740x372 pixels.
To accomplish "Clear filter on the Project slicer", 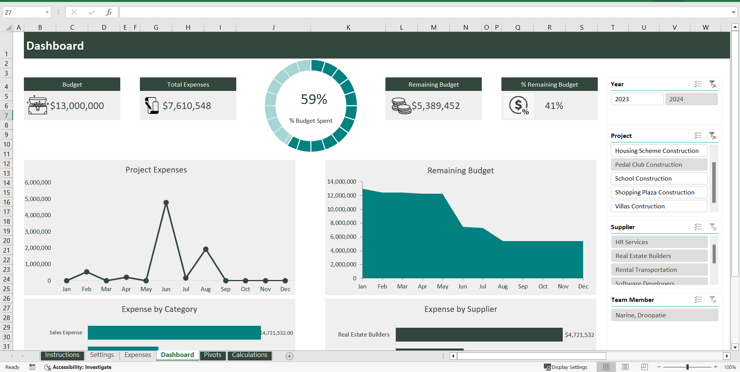I will [713, 136].
